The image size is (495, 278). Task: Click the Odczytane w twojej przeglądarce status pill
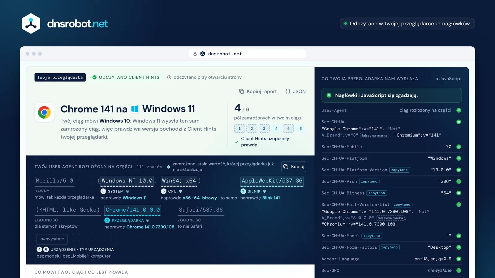tap(407, 23)
